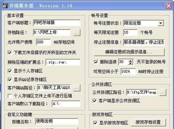The height and width of the screenshot is (129, 174).
Task: Uncheck 显示个人存储区 option
Action: [10, 71]
